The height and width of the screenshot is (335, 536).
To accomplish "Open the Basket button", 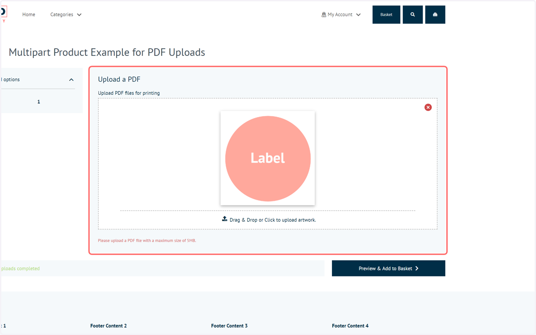I will click(x=386, y=15).
